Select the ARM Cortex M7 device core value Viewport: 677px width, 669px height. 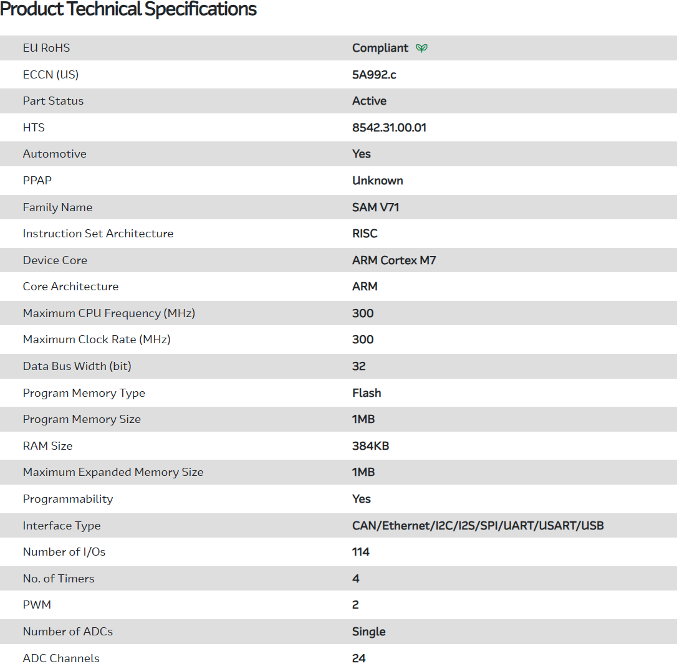[394, 260]
